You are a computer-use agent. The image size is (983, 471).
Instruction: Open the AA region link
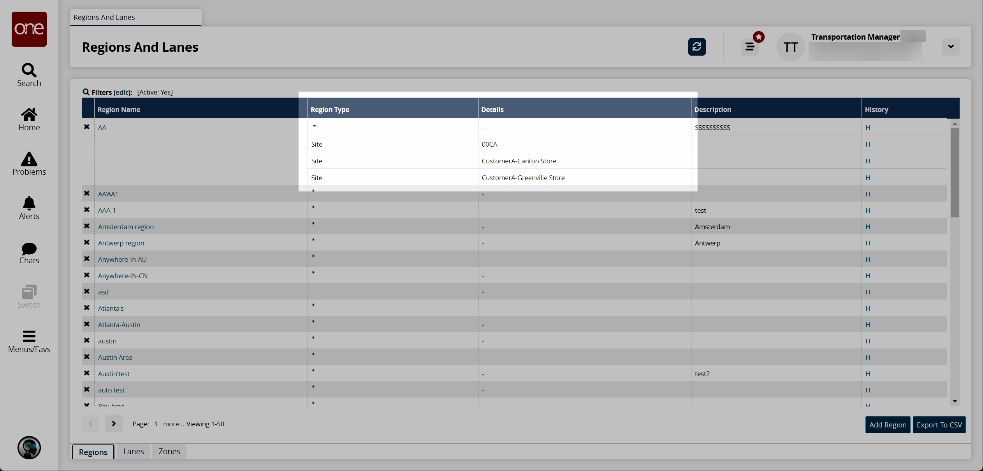coord(102,128)
